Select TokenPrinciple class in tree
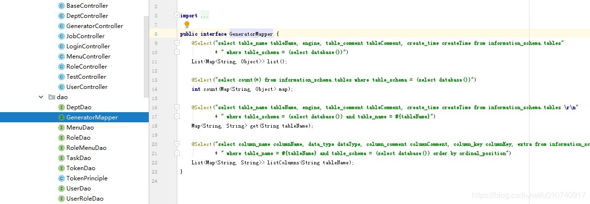This screenshot has height=204, width=590. click(x=87, y=178)
